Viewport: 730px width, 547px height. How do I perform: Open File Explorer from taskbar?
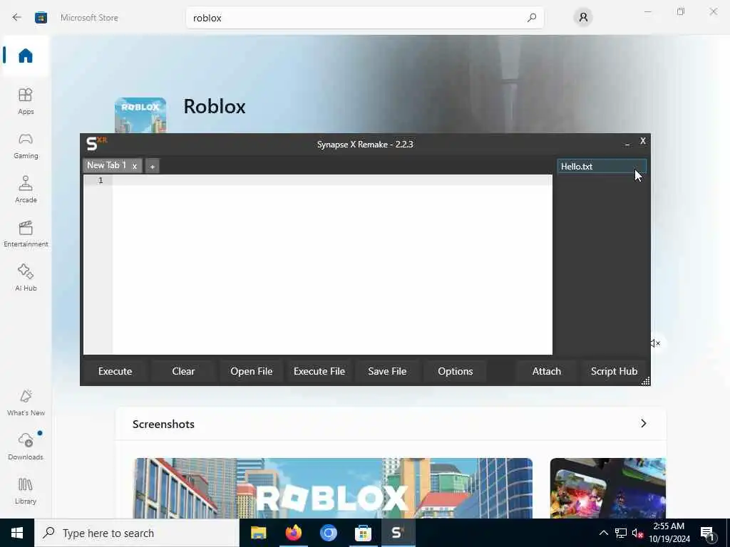(x=258, y=533)
